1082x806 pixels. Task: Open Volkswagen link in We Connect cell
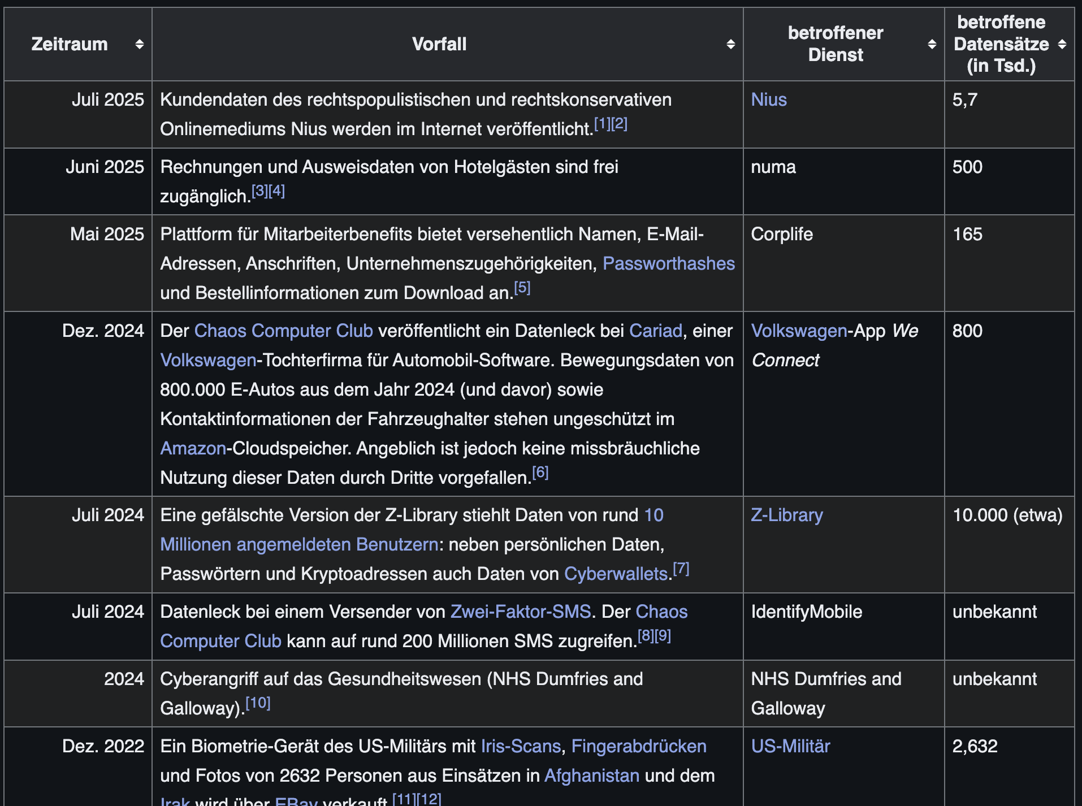[x=799, y=331]
